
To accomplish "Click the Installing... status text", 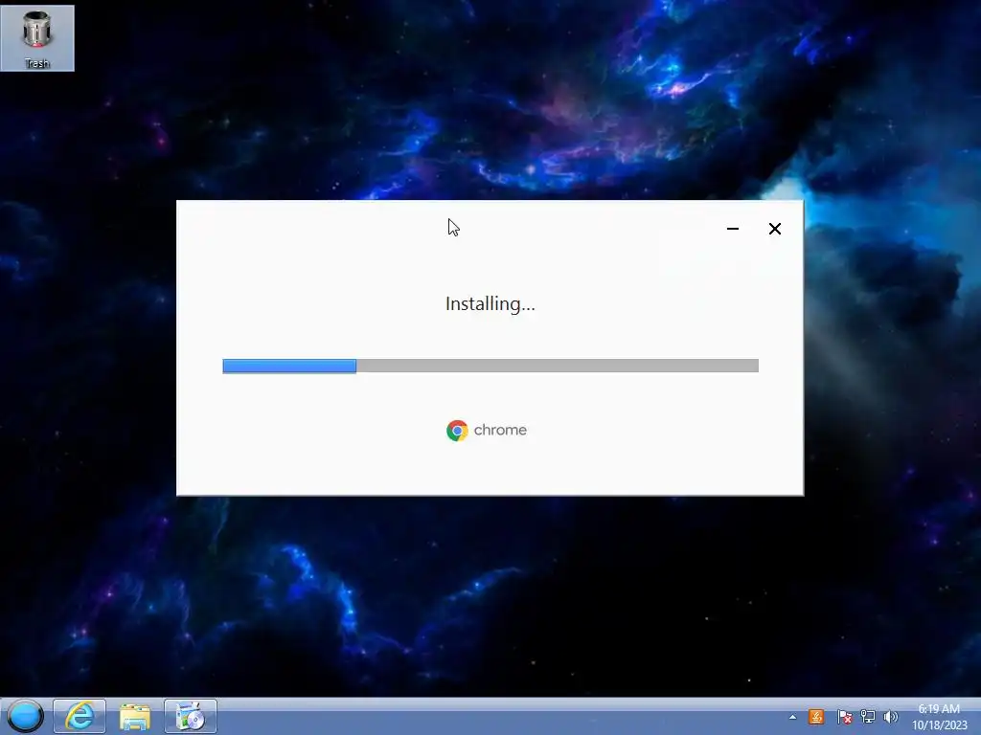I will tap(490, 303).
